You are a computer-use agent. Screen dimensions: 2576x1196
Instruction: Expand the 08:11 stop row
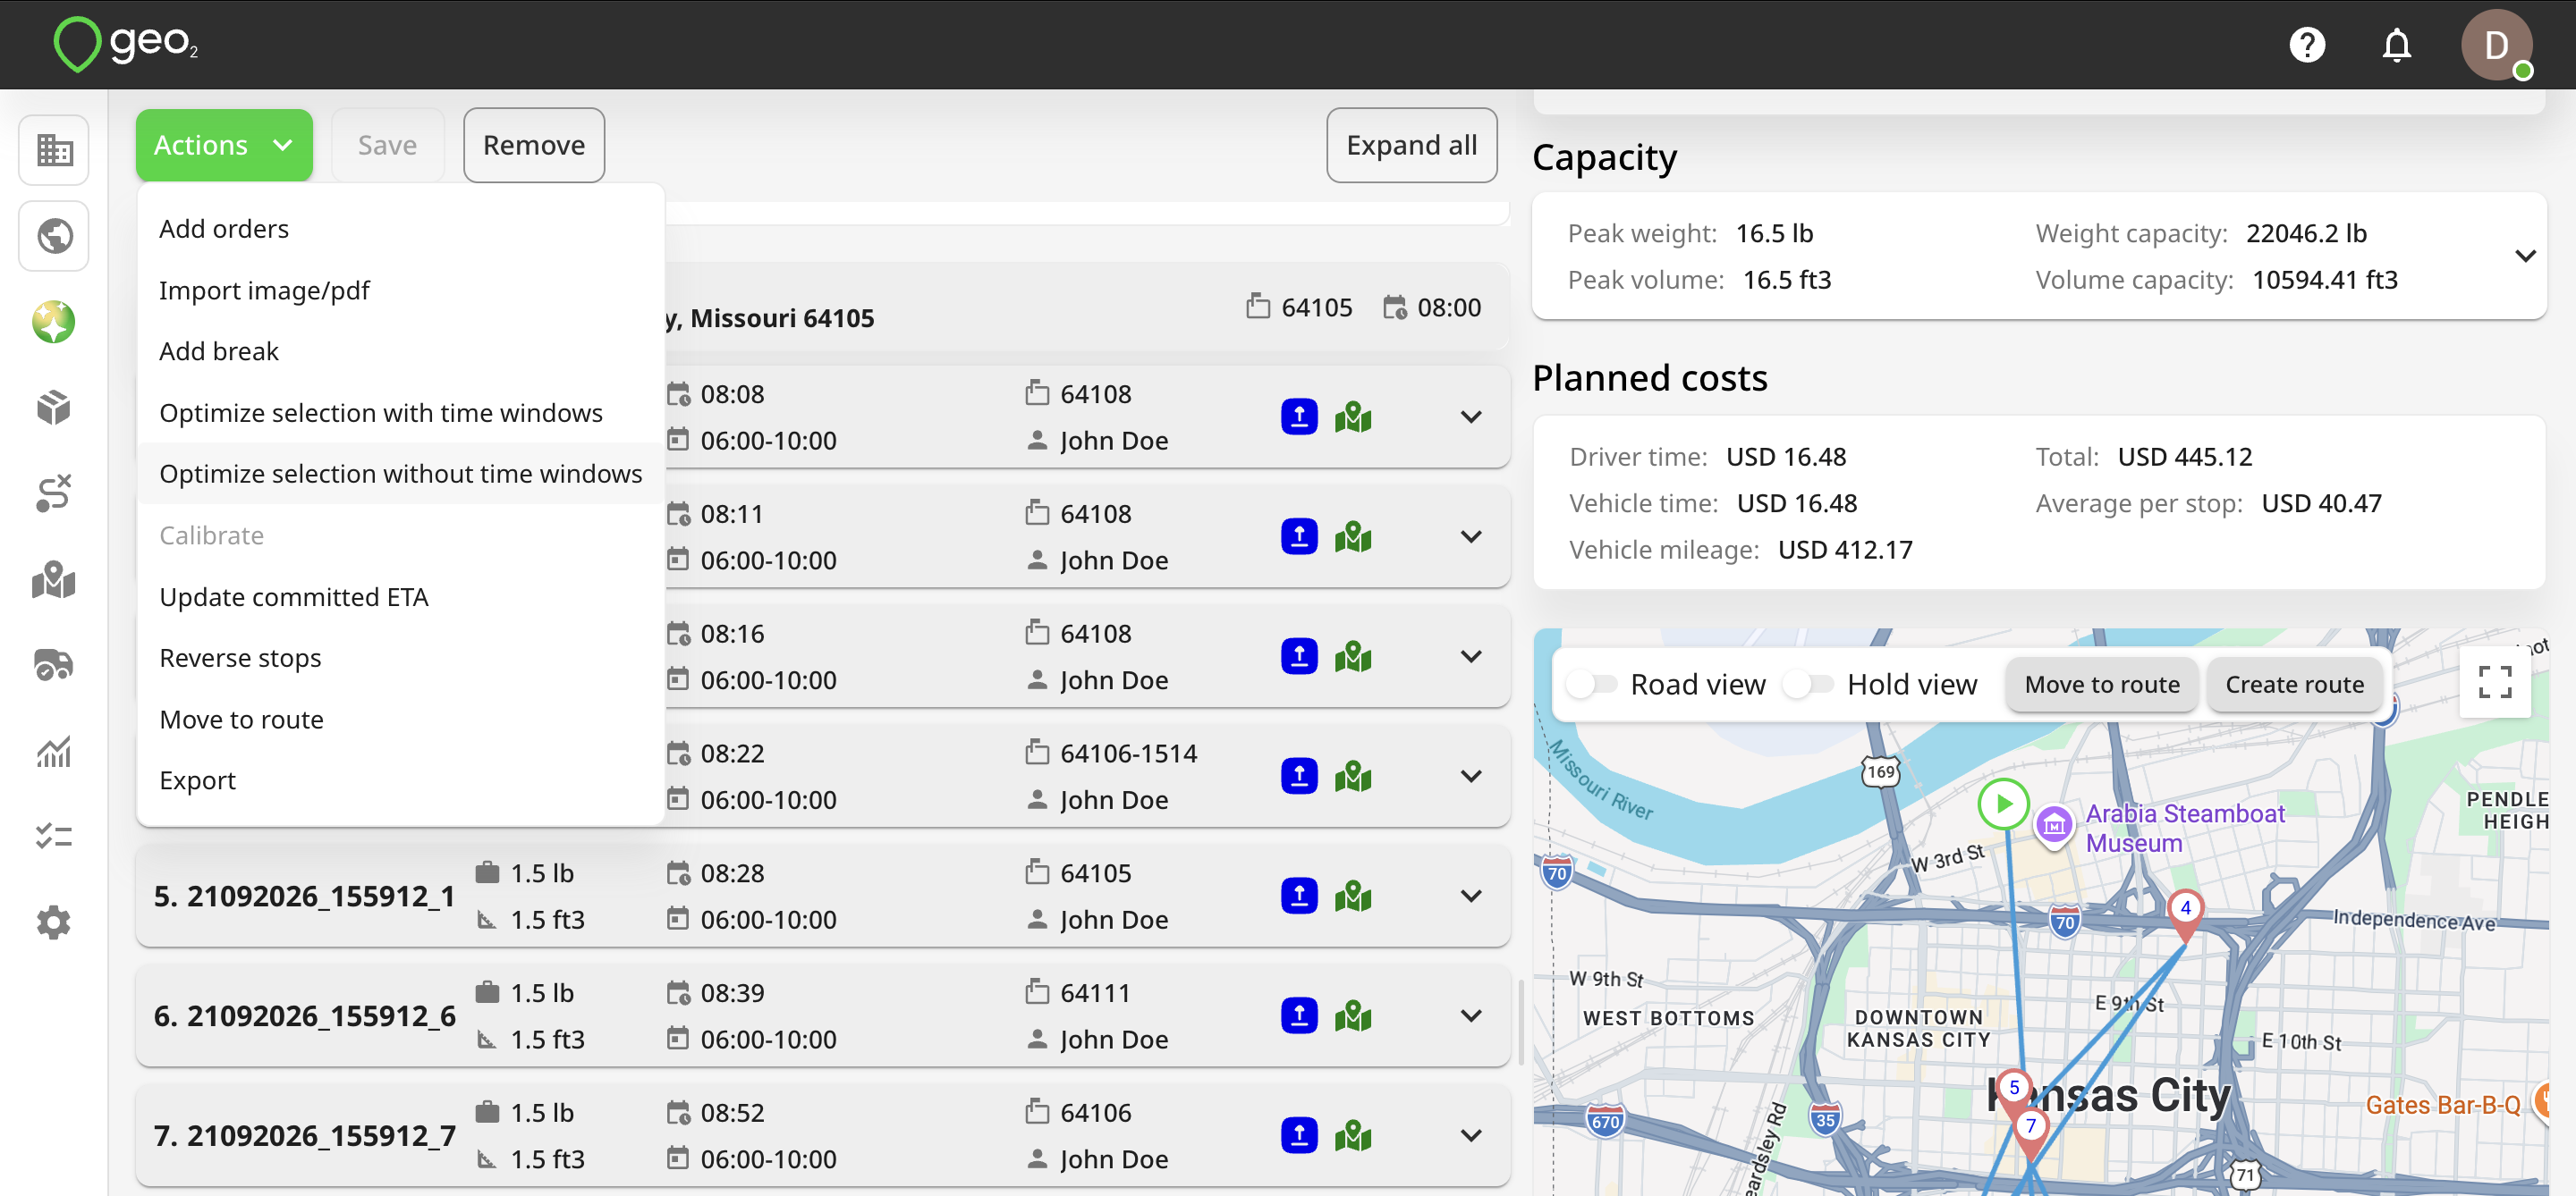coord(1471,536)
